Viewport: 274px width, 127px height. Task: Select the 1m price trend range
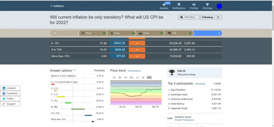[126, 77]
